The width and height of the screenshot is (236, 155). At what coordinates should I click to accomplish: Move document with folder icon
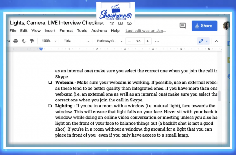click(x=120, y=23)
